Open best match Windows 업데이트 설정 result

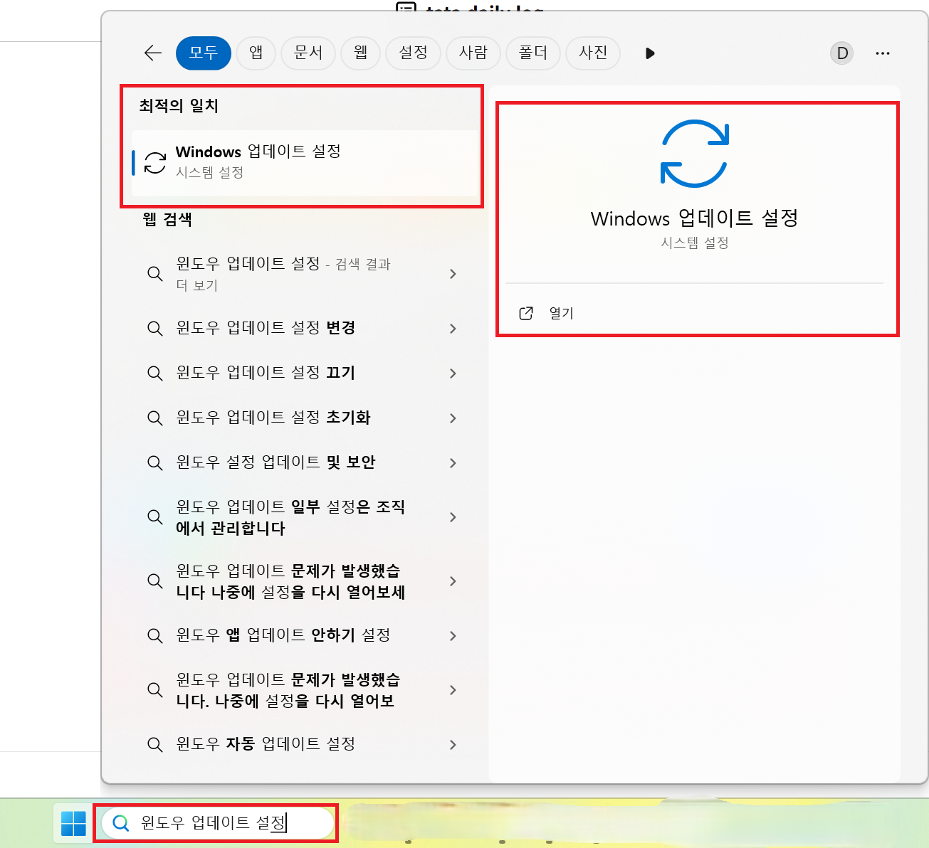click(x=305, y=163)
